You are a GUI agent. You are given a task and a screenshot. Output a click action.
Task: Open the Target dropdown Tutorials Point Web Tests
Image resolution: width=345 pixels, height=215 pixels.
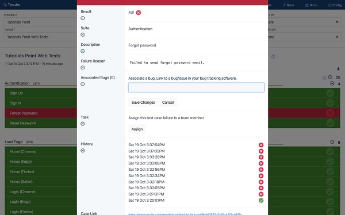coord(40,37)
